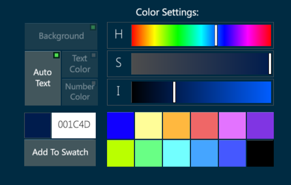
Task: Click the H slider label
Action: pos(118,34)
